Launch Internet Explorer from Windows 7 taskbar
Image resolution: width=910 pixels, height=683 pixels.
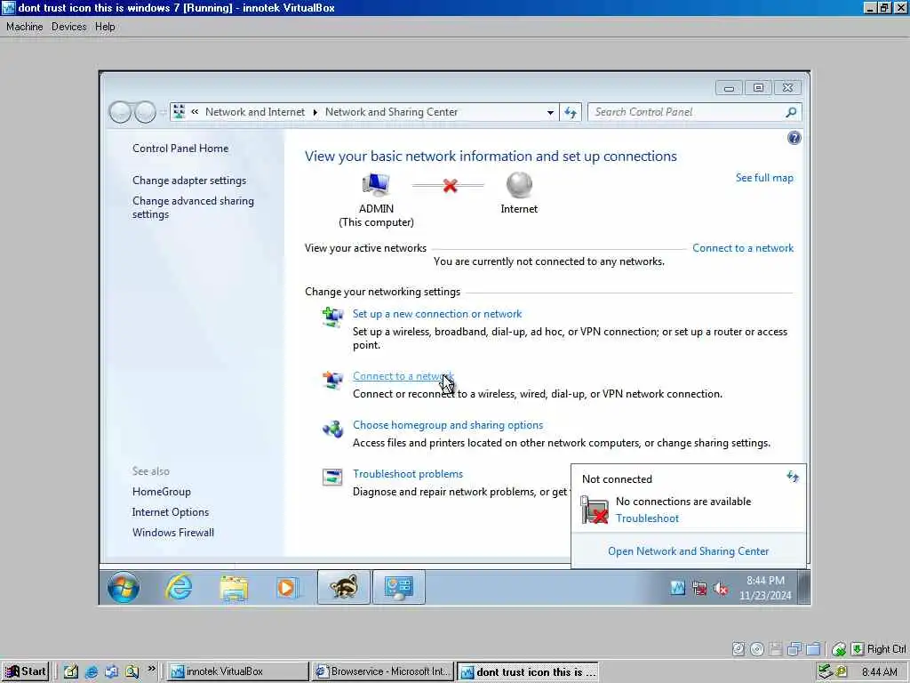tap(178, 587)
